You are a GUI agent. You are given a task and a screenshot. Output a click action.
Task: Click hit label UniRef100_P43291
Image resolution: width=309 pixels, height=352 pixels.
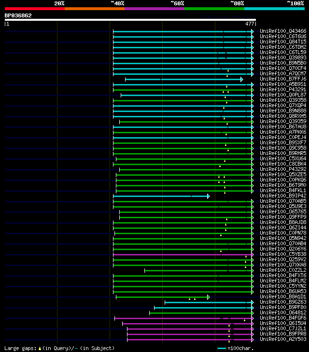283,90
